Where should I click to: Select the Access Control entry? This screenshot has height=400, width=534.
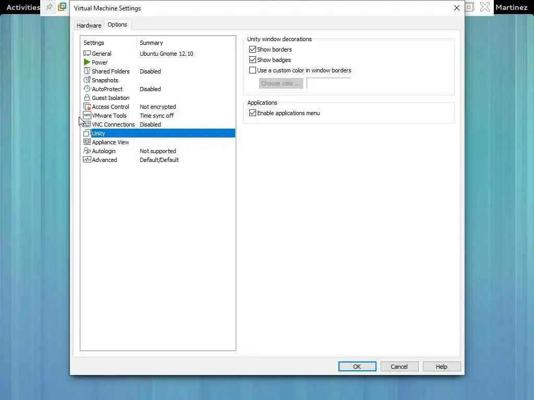111,107
